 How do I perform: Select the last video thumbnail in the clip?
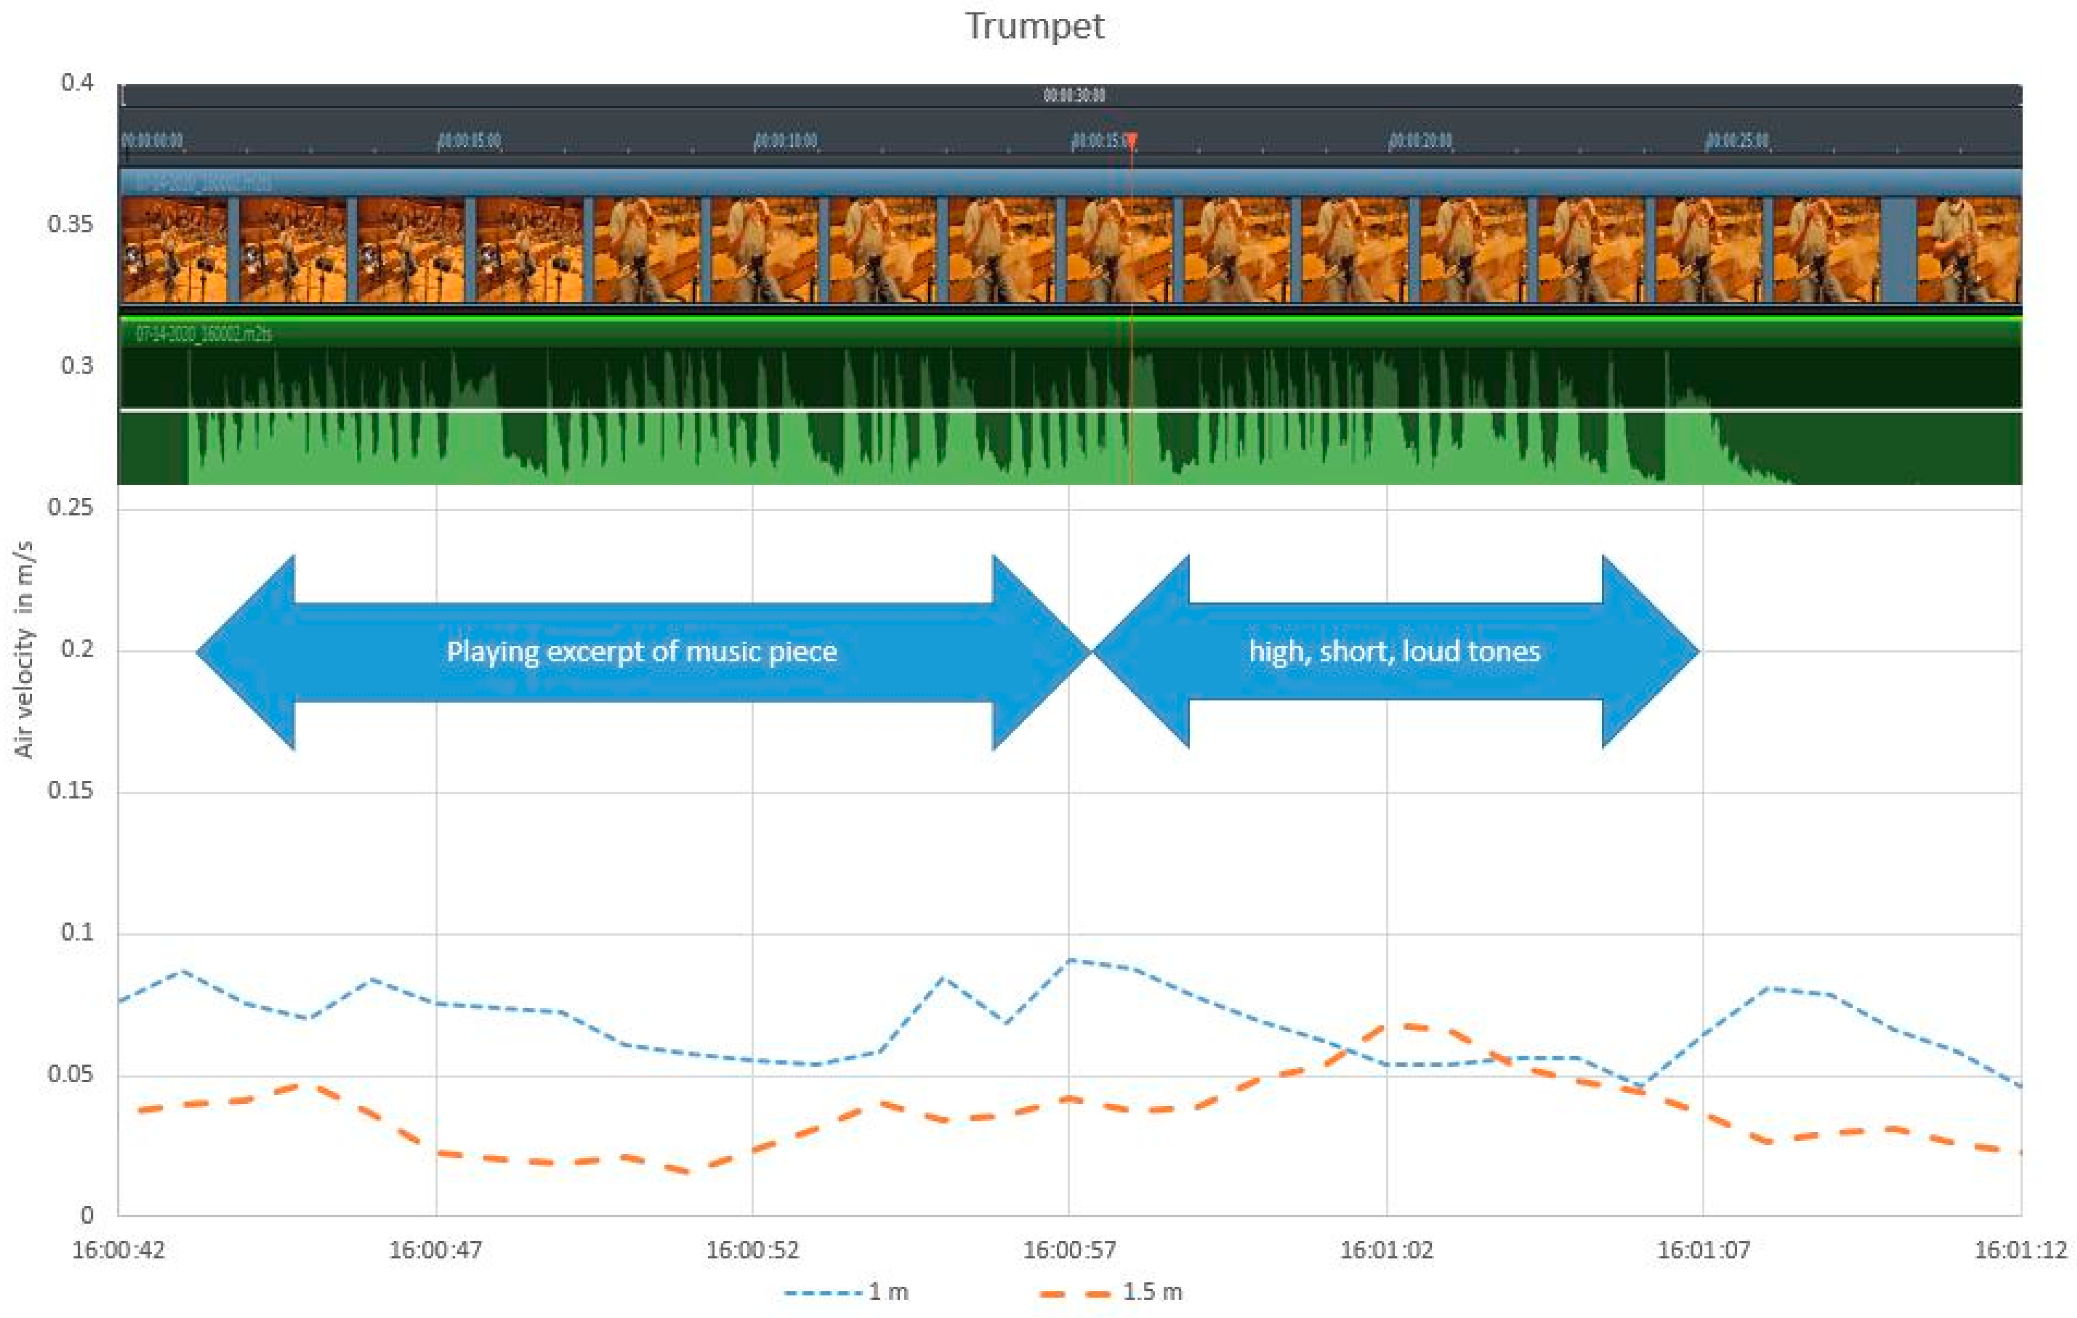tap(1968, 249)
